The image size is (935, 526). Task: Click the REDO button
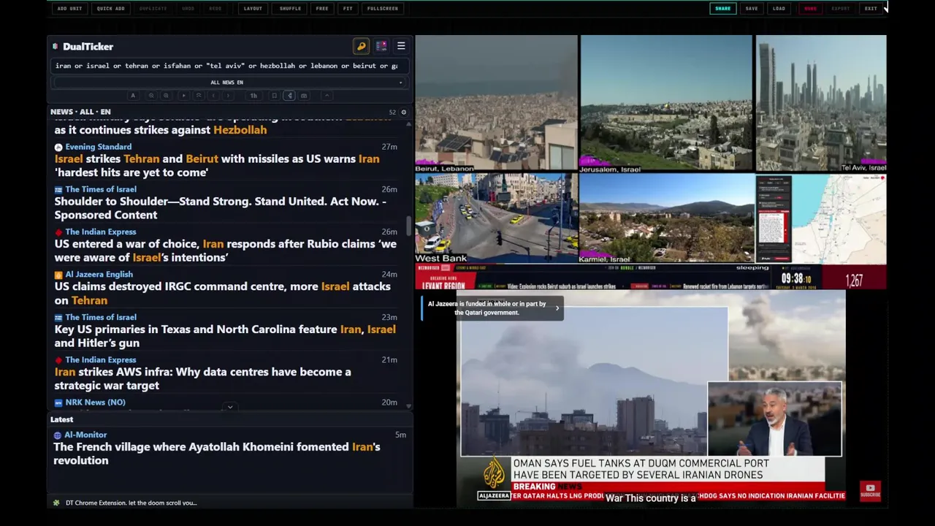point(215,9)
